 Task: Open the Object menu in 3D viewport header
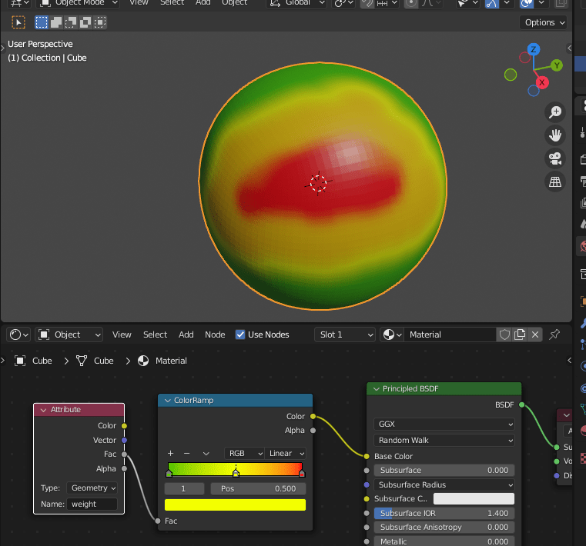(234, 3)
